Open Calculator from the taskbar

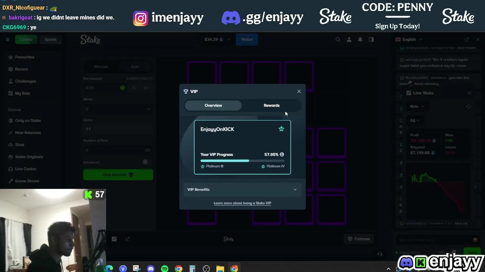click(x=192, y=269)
